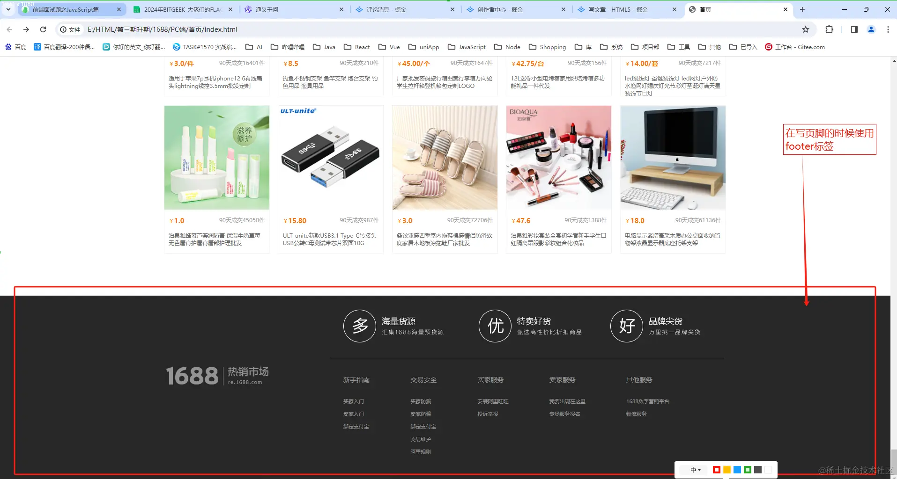
Task: Open the 阿里规则 footer link
Action: 421,452
